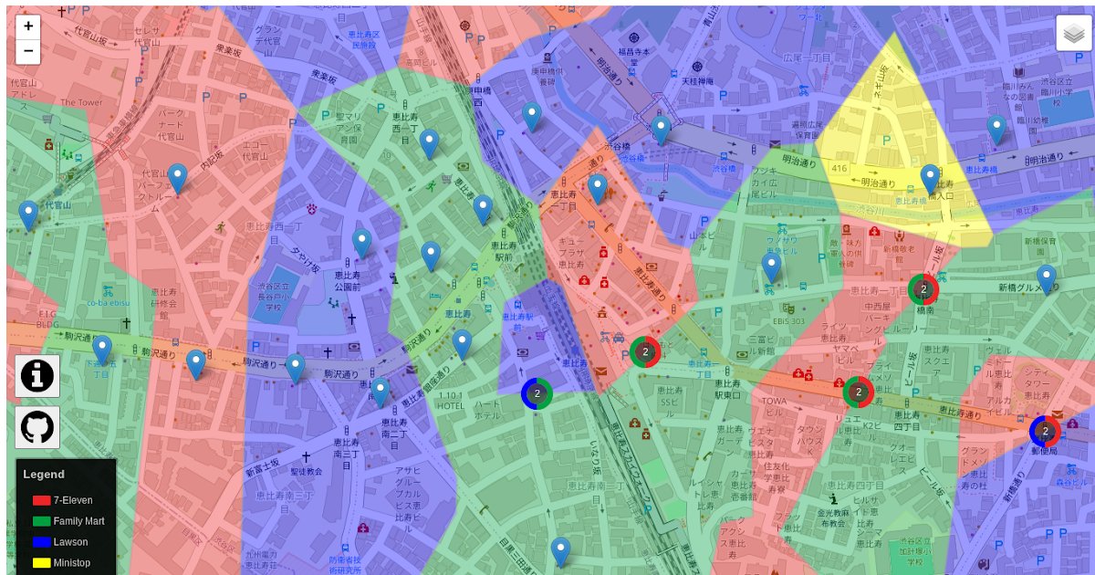Select the marker near EBiS 303 building

coord(772,268)
